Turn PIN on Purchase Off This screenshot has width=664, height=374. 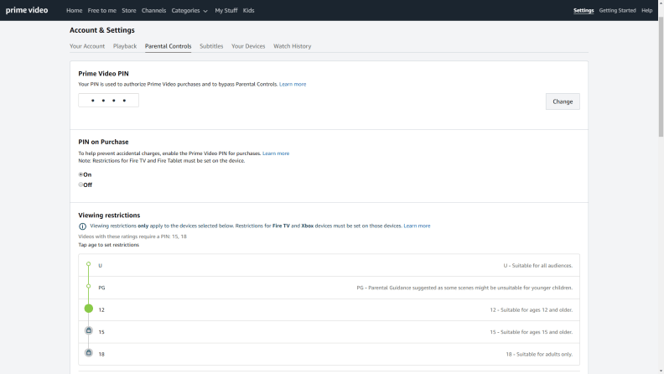80,184
